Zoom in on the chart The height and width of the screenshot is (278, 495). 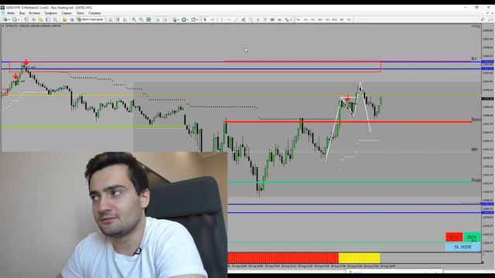click(x=134, y=19)
